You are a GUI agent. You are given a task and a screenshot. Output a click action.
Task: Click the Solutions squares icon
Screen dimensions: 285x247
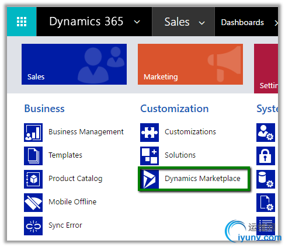tap(150, 156)
